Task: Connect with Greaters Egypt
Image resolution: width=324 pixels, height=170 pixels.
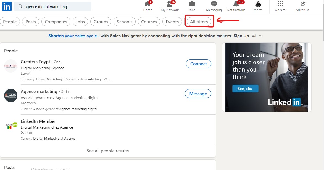Action: pyautogui.click(x=198, y=64)
